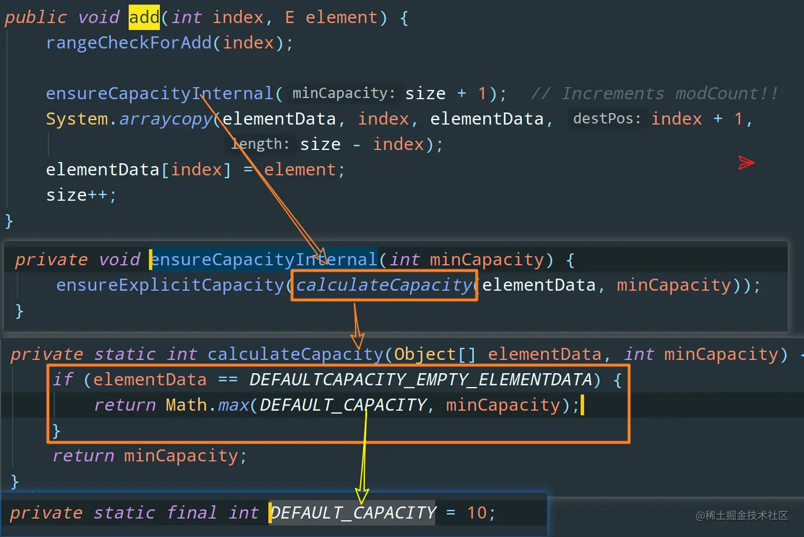This screenshot has width=804, height=537.
Task: Click the "public" keyword of the add method
Action: (x=36, y=17)
